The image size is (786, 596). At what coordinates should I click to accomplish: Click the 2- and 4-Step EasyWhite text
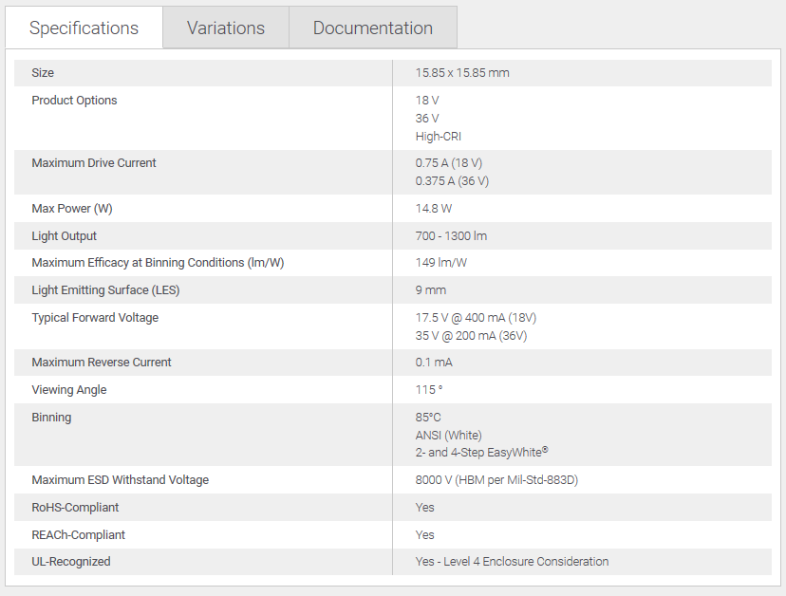tap(481, 453)
